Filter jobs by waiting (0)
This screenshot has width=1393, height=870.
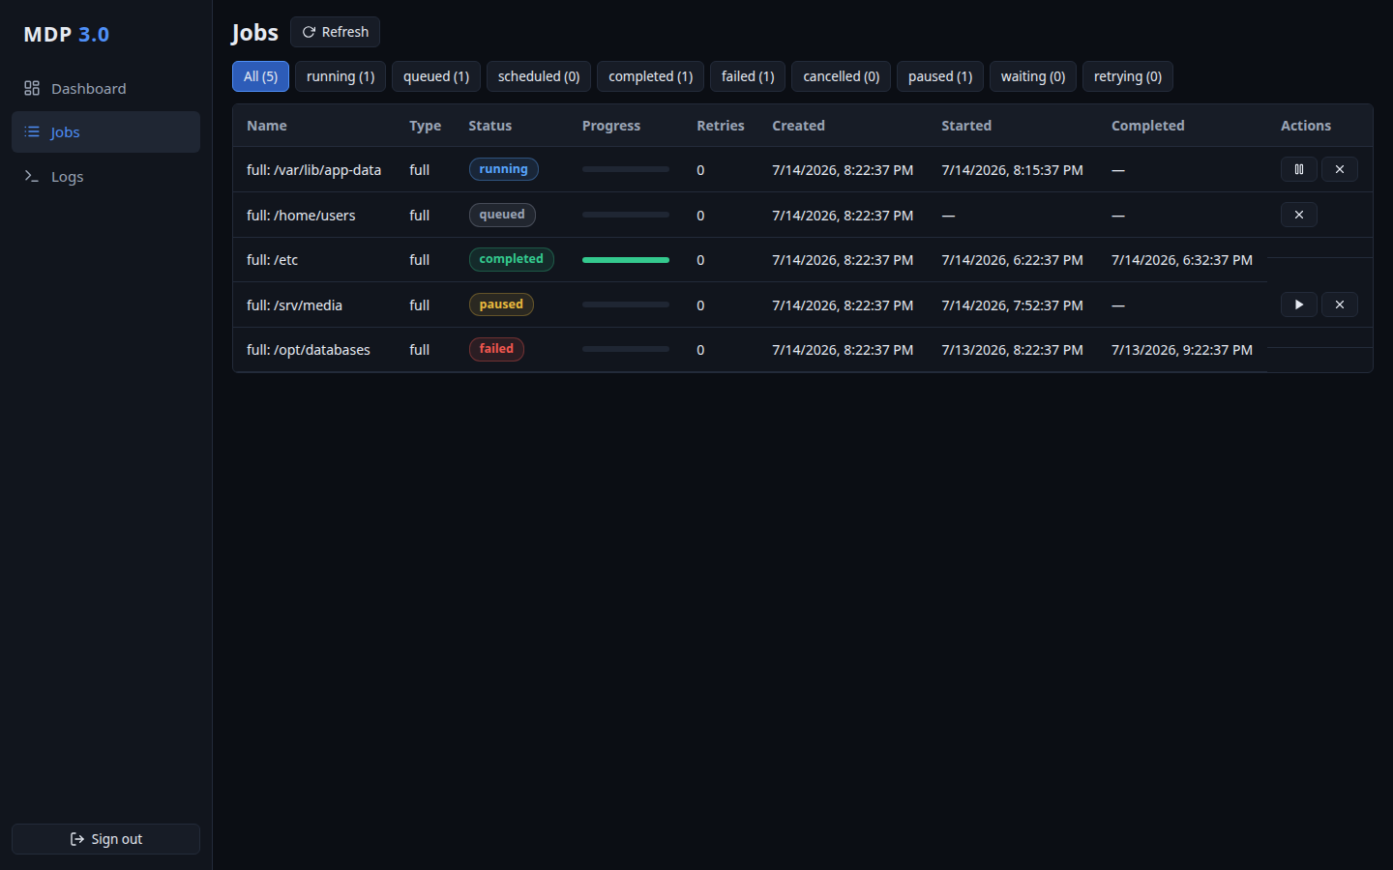point(1033,76)
